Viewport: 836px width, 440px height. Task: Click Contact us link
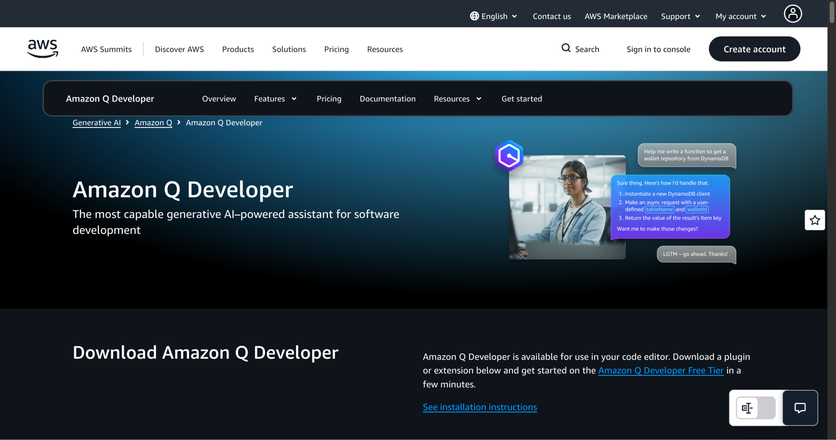tap(552, 16)
